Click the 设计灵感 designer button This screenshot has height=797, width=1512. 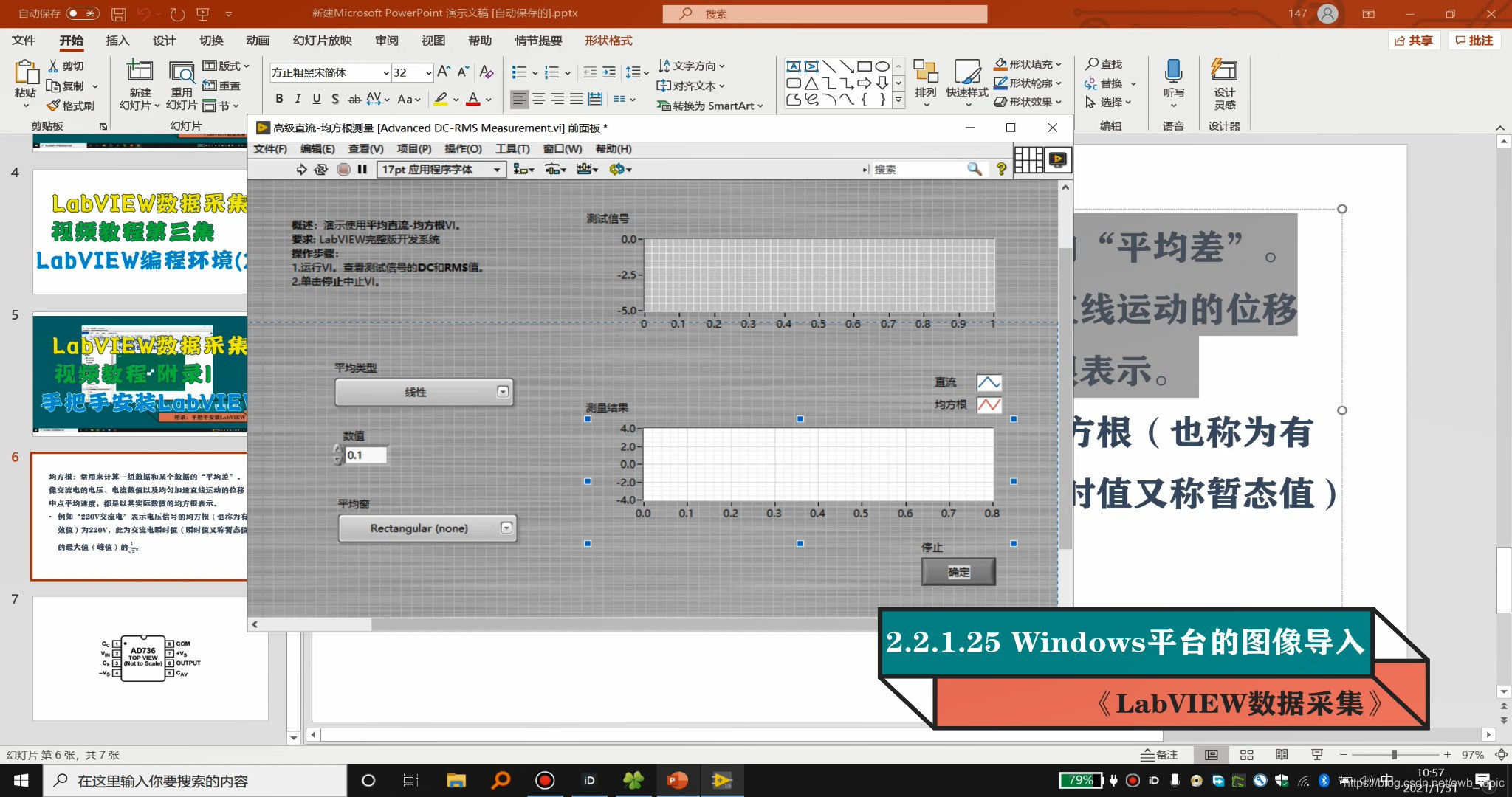point(1224,85)
